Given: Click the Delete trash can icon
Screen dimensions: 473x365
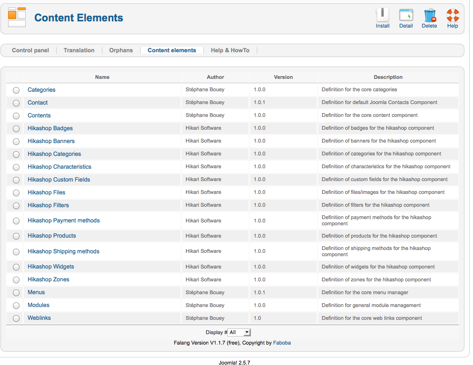Looking at the screenshot, I should click(429, 16).
